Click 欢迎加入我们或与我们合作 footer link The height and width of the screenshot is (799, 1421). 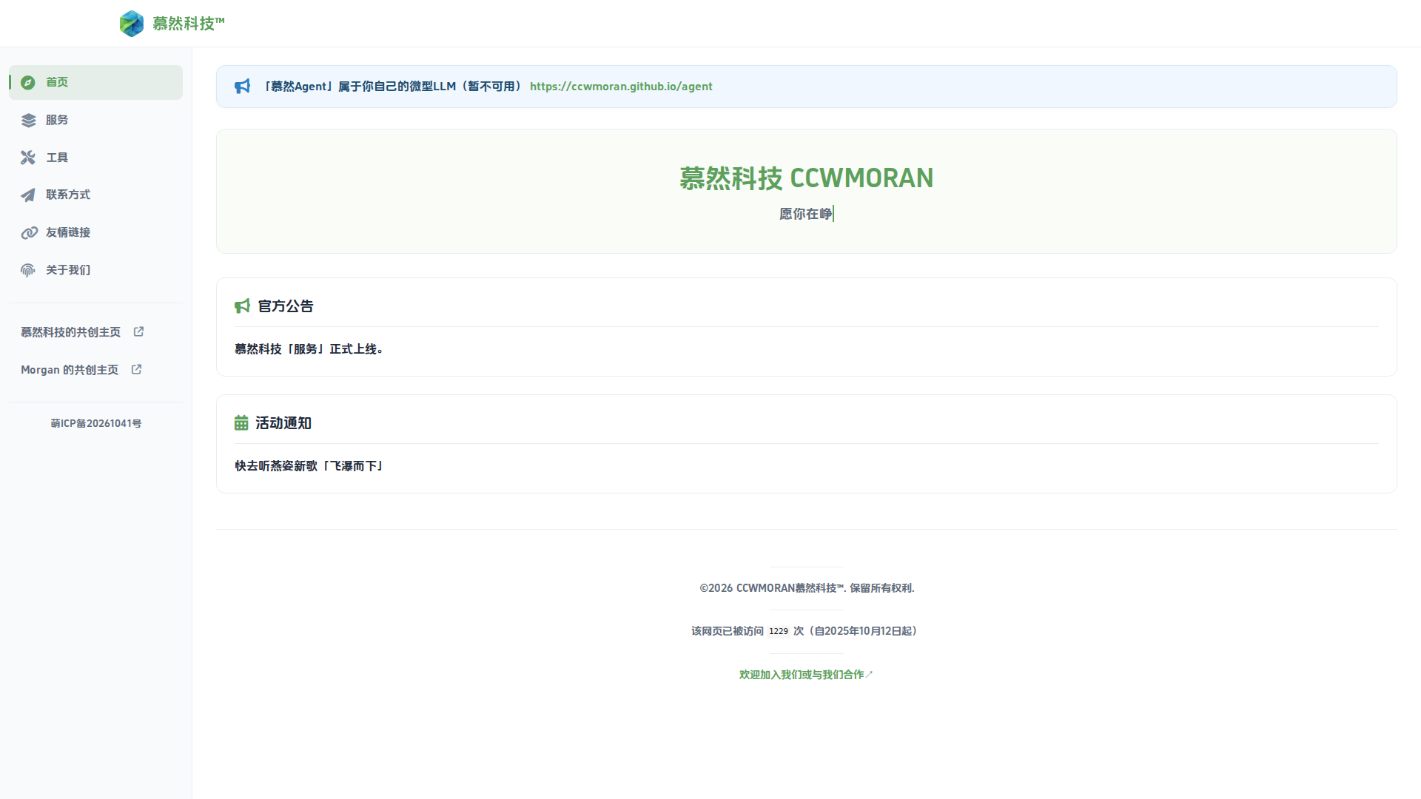tap(805, 675)
